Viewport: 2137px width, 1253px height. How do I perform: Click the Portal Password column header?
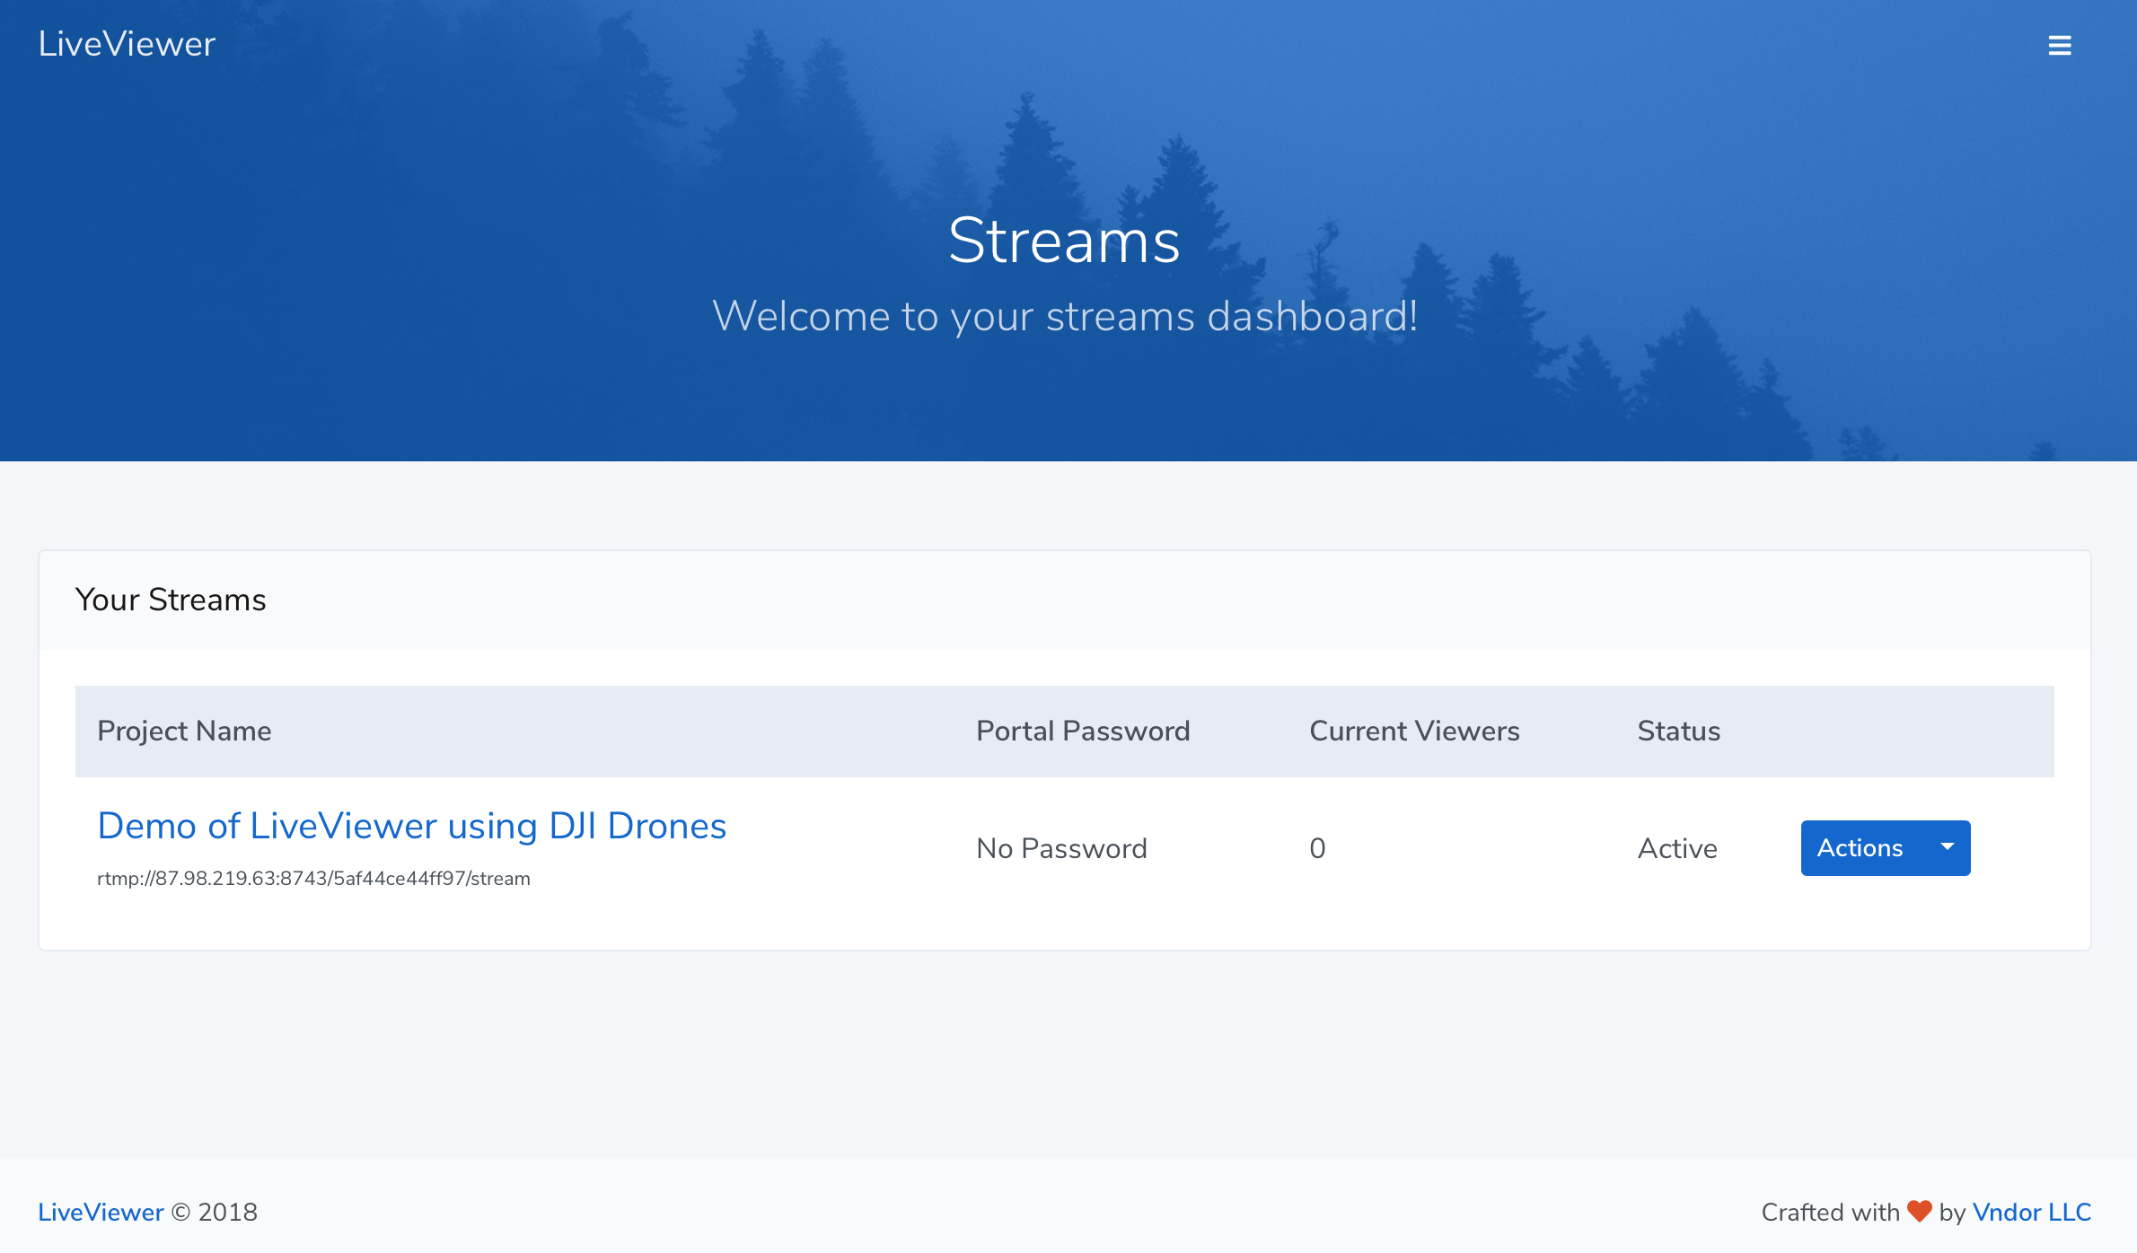coord(1083,731)
